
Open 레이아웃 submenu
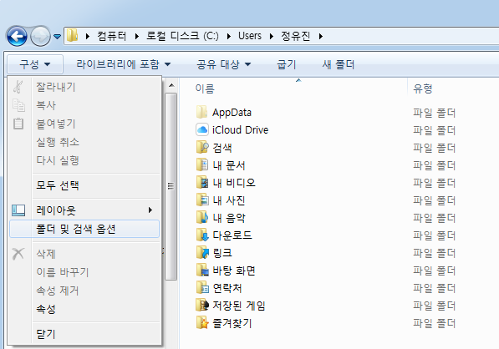(x=84, y=210)
